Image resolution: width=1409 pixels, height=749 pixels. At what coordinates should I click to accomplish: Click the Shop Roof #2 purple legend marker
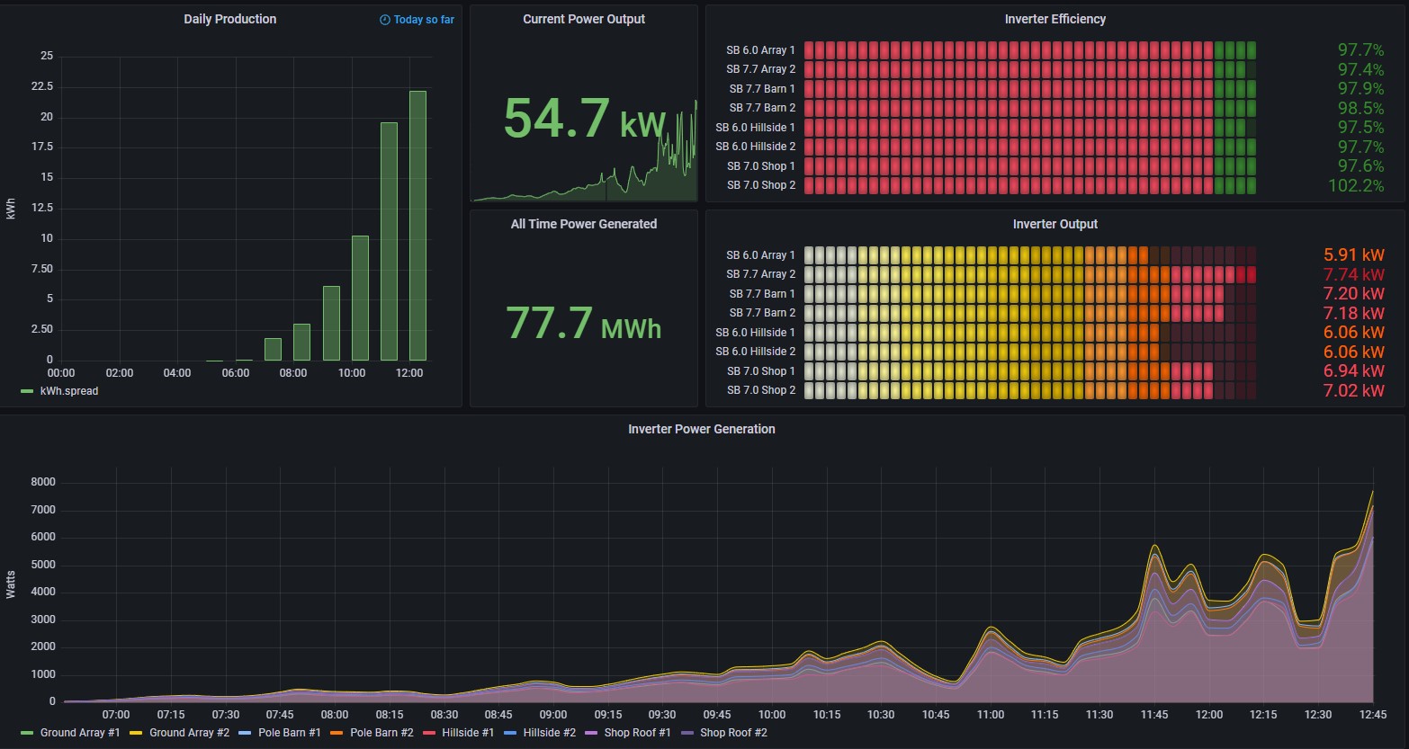pyautogui.click(x=687, y=733)
